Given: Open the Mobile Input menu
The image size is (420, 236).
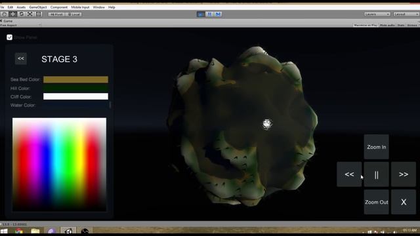Looking at the screenshot, I should (80, 7).
